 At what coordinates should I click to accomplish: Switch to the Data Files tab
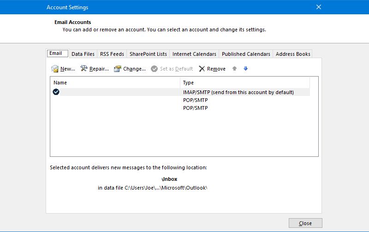coord(83,54)
